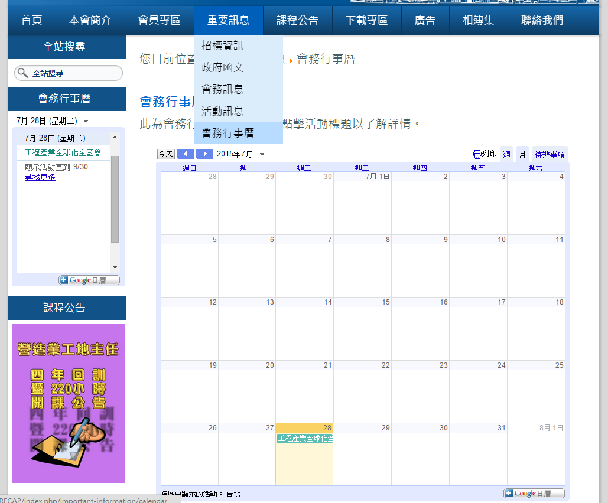Add via Google 日曆 button in sidebar
This screenshot has height=503, width=608.
89,280
